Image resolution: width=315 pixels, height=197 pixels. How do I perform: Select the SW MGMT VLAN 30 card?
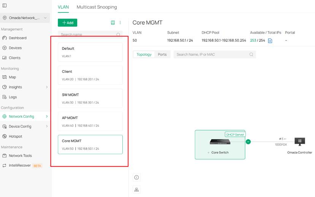click(x=90, y=98)
